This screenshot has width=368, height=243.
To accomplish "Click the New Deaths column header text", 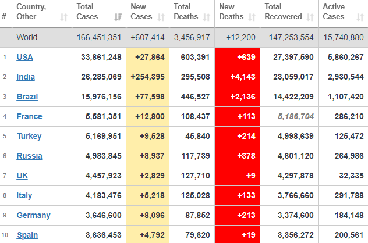I will [231, 12].
